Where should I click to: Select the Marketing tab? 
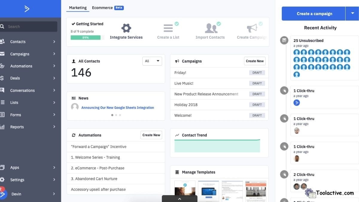tap(77, 8)
